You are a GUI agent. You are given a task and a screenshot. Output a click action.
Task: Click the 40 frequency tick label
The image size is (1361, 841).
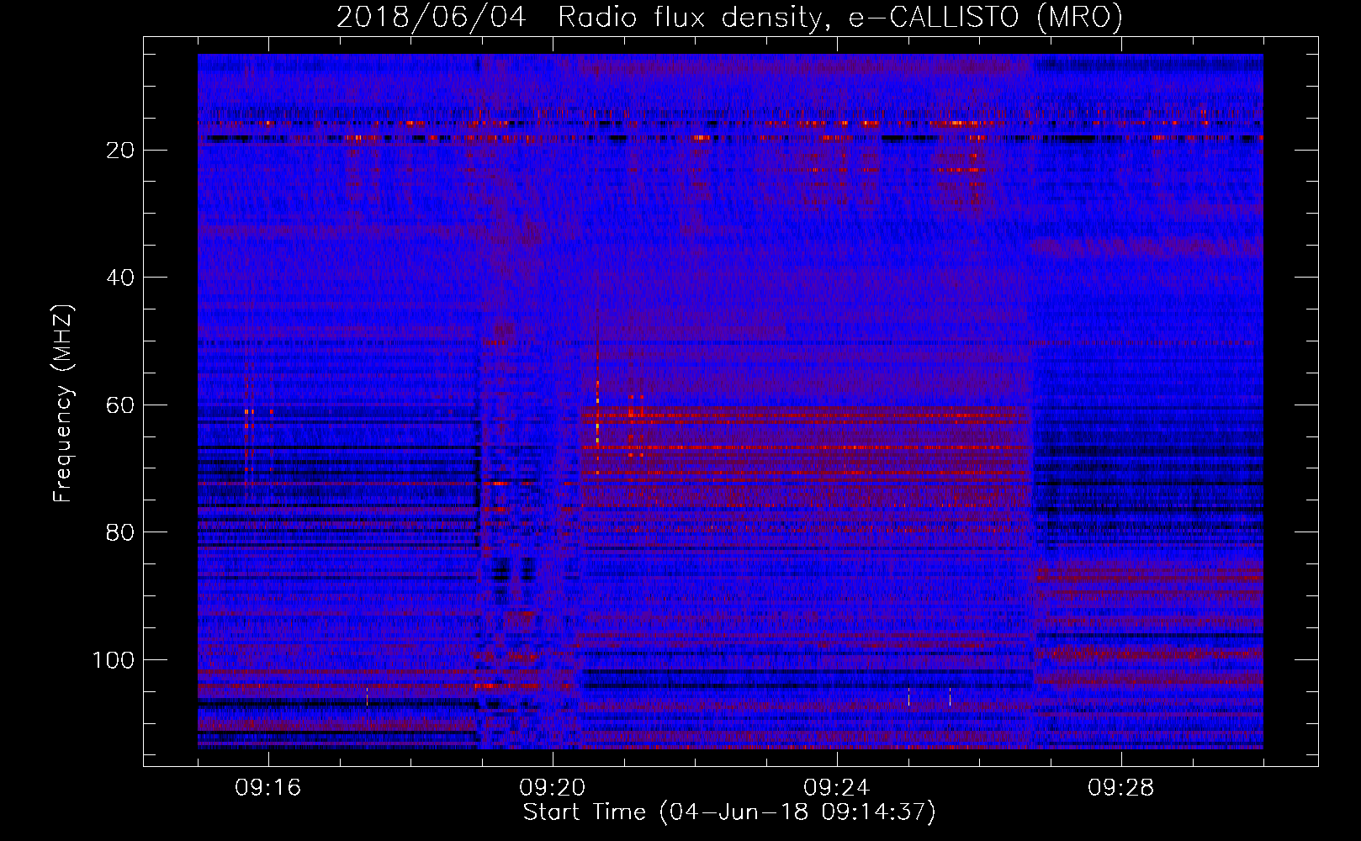(121, 278)
